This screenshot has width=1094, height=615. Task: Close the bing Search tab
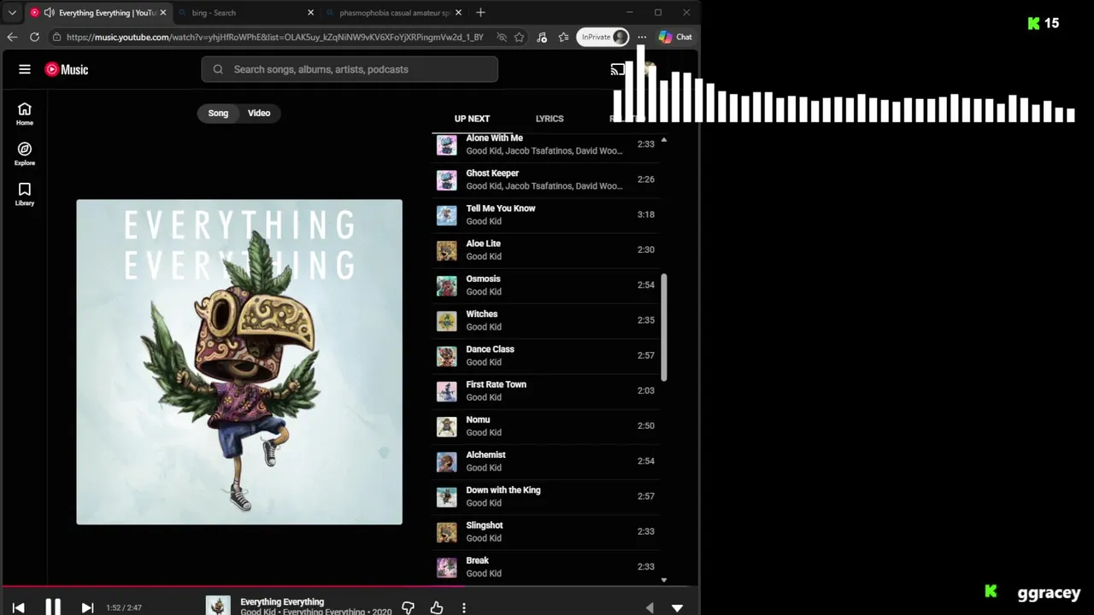click(x=310, y=13)
